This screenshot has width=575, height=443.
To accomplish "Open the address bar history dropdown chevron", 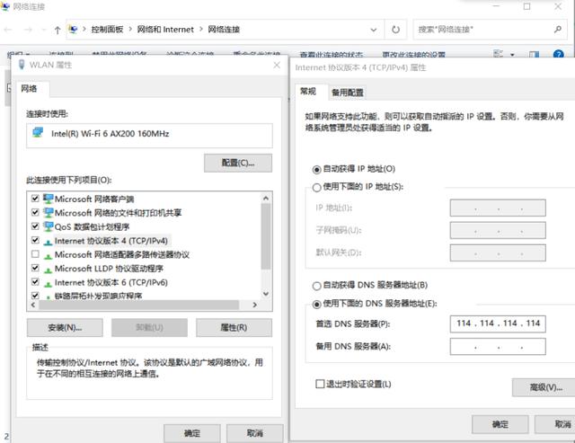I will pos(374,30).
